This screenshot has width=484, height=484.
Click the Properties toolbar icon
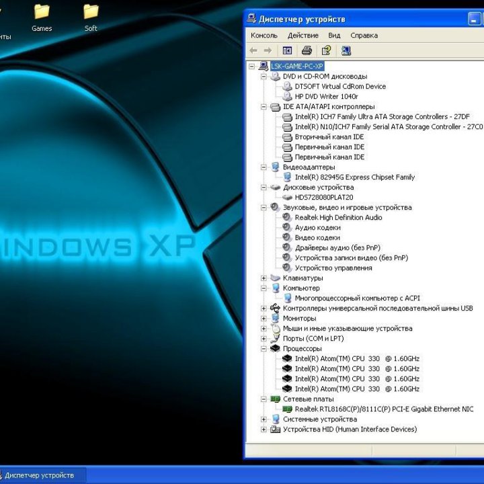click(x=326, y=50)
